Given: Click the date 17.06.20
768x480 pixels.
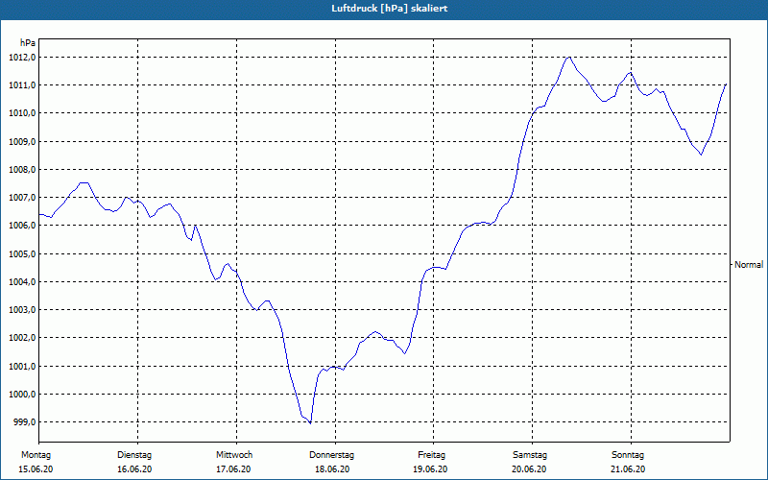Looking at the screenshot, I should [x=233, y=469].
